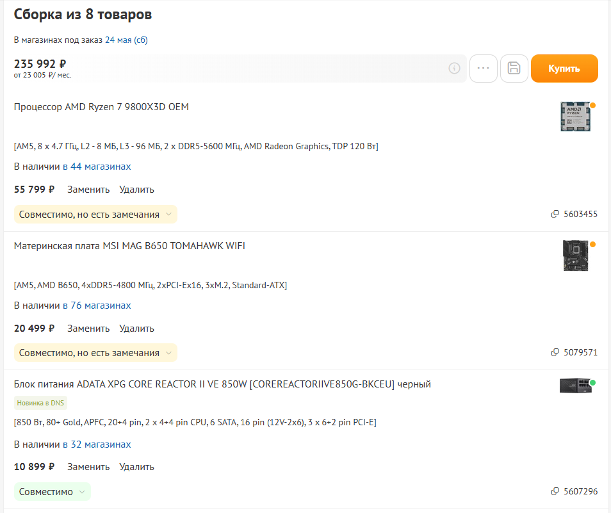Image resolution: width=611 pixels, height=513 pixels.
Task: Copy product code 5607296 via copy icon
Action: [x=555, y=491]
